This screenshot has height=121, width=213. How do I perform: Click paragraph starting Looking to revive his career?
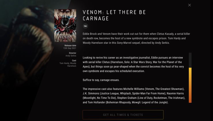pos(133,64)
